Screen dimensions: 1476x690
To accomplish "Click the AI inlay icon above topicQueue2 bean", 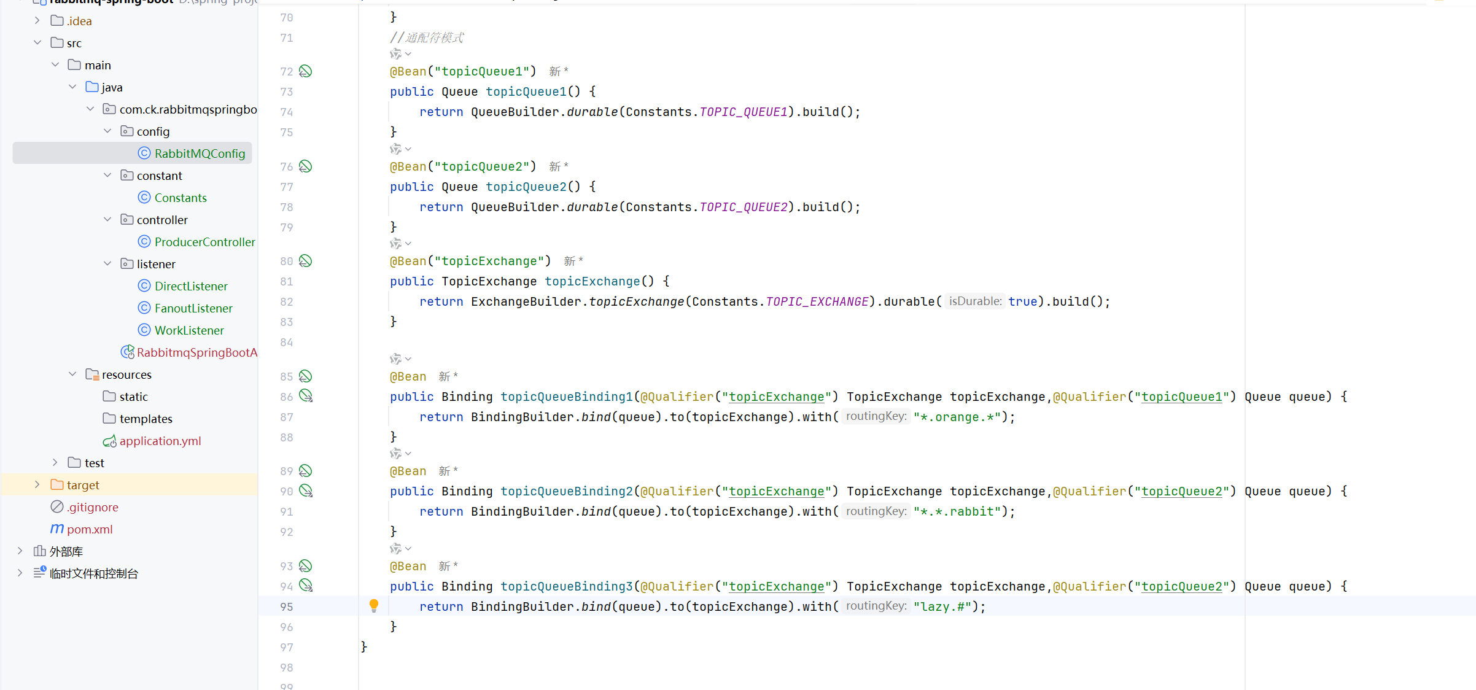I will [396, 149].
